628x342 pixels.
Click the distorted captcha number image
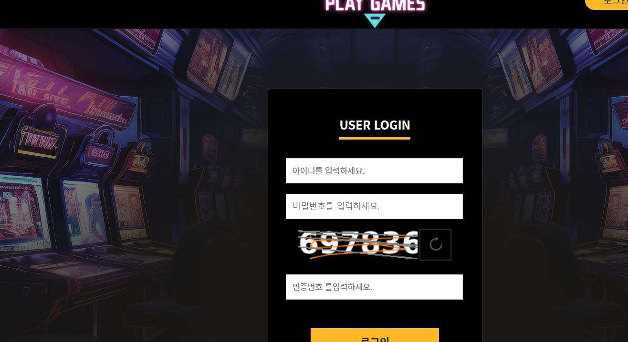(x=358, y=244)
